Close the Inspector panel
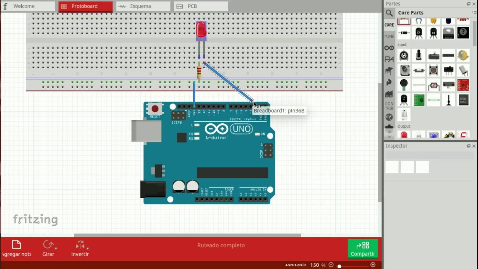This screenshot has height=269, width=478. tap(474, 146)
